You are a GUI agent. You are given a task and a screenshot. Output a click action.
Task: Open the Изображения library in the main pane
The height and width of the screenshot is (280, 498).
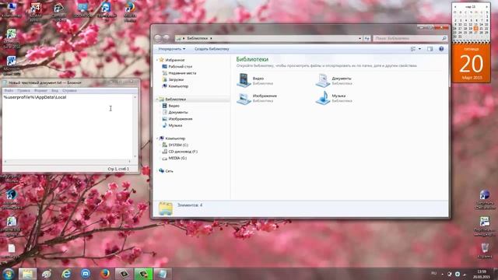[257, 98]
